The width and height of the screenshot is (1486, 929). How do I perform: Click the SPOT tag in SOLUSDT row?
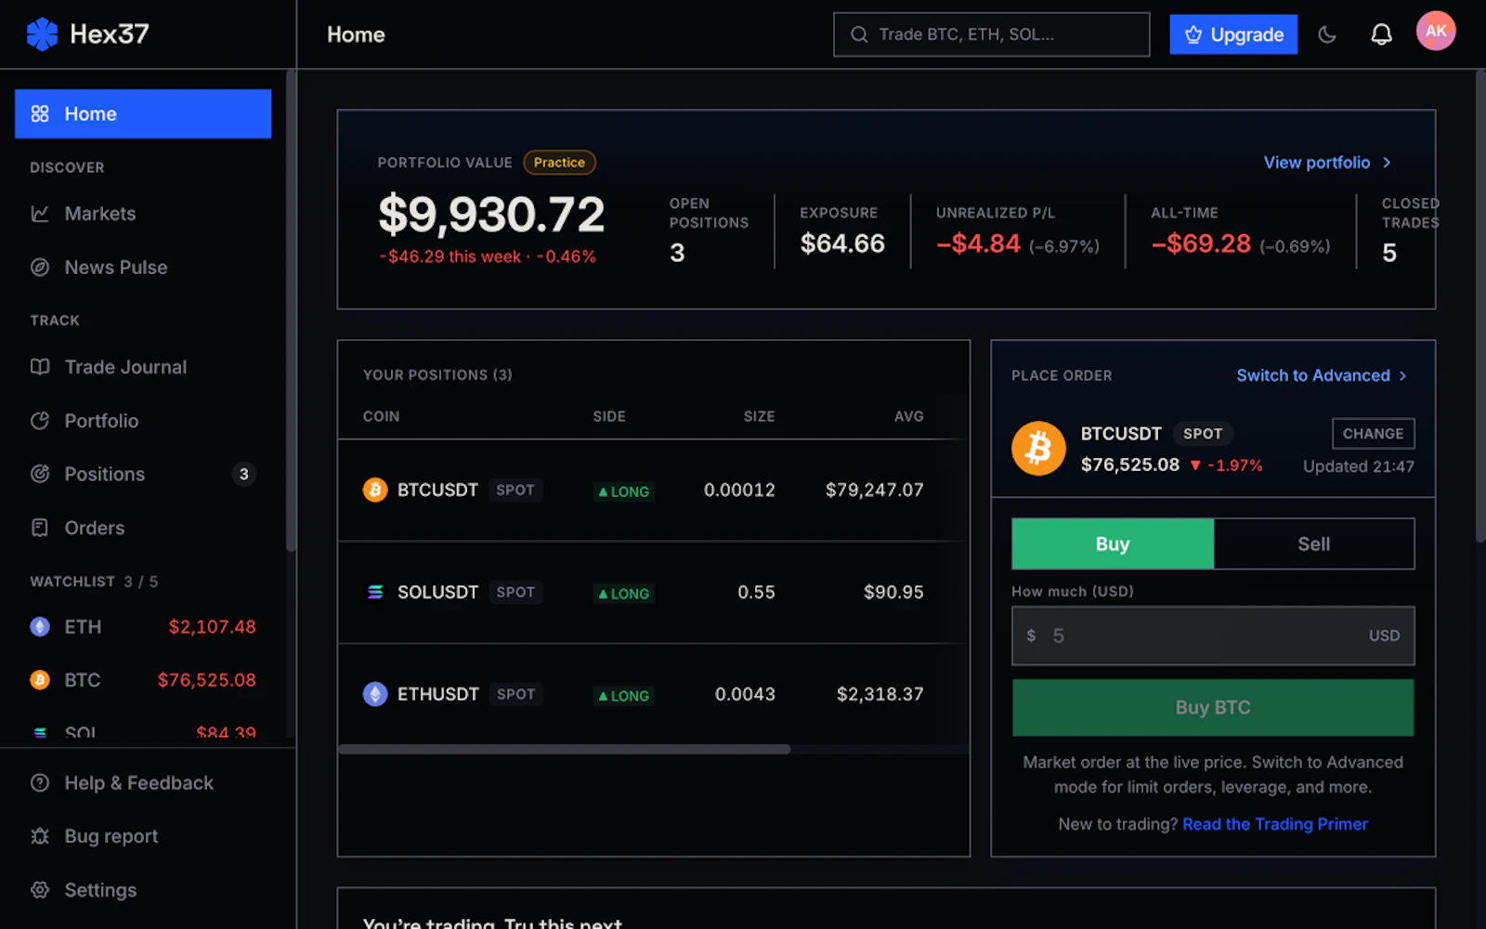pyautogui.click(x=515, y=592)
